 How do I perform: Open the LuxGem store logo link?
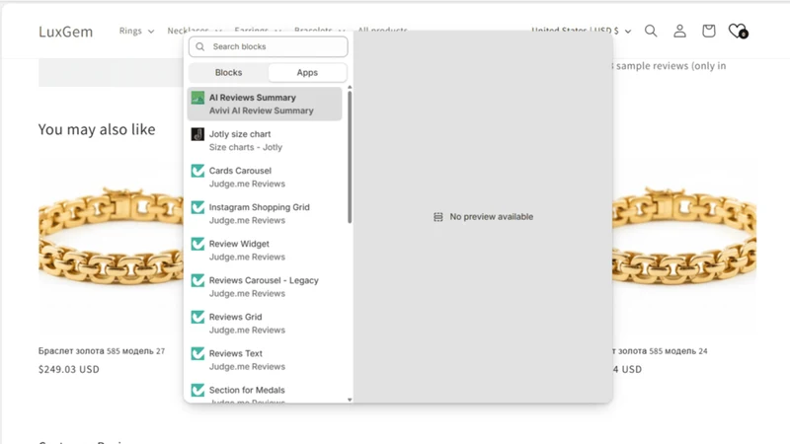coord(66,32)
